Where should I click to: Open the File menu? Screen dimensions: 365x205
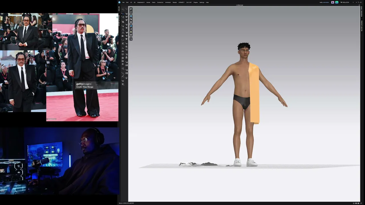coord(123,2)
